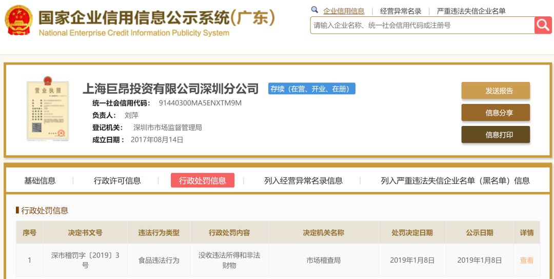The image size is (554, 279).
Task: Click the 信息打印 button
Action: [x=496, y=135]
